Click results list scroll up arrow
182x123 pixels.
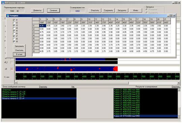pos(179,90)
